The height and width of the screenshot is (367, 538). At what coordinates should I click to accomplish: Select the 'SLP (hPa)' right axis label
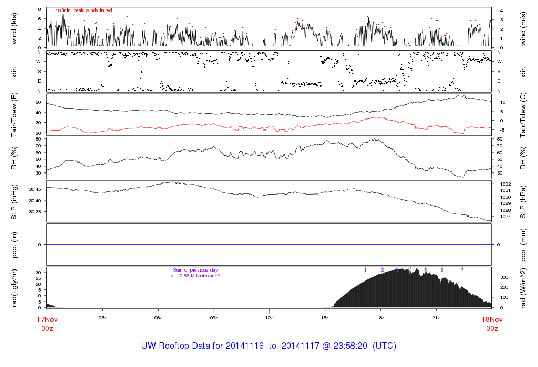point(524,201)
